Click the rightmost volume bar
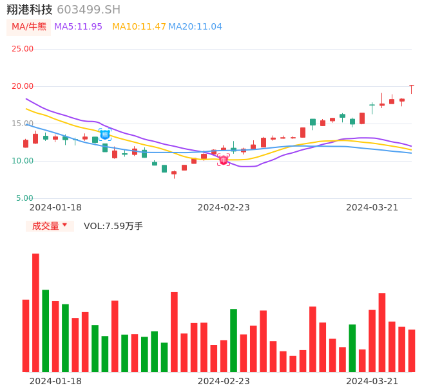 pos(411,350)
